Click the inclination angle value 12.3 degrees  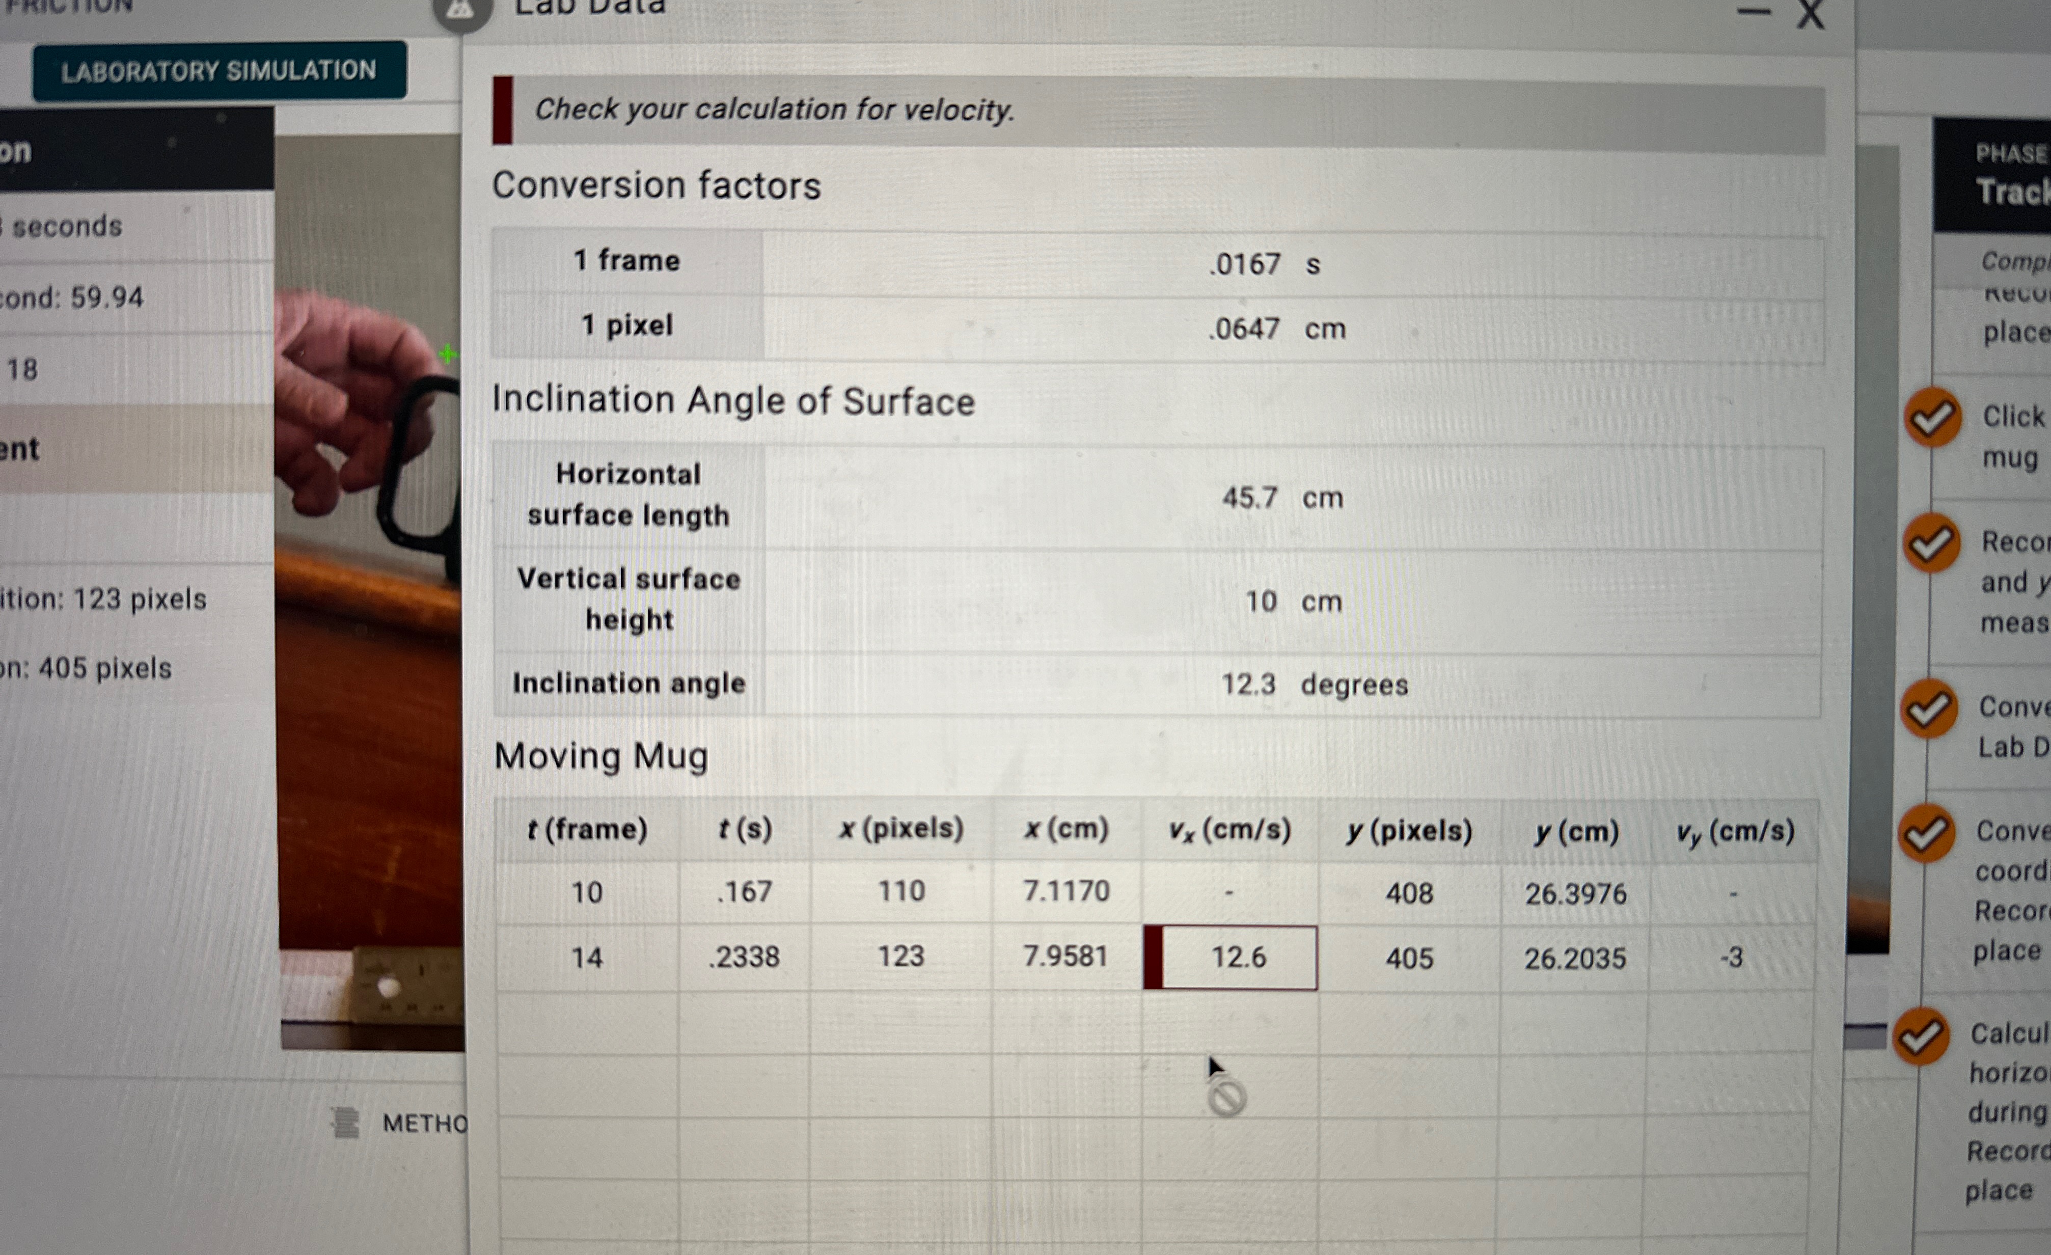click(x=1315, y=684)
